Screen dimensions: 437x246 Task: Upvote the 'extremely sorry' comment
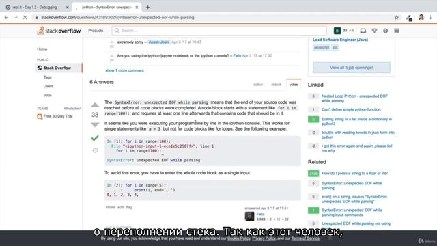(x=112, y=42)
